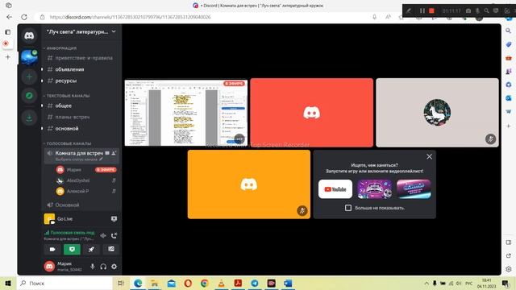Select the unicorn avatar participant tile
Screen dimensions: 516x290
[x=437, y=113]
